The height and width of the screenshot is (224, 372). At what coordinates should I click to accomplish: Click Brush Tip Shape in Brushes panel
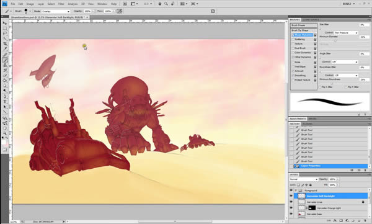[300, 30]
